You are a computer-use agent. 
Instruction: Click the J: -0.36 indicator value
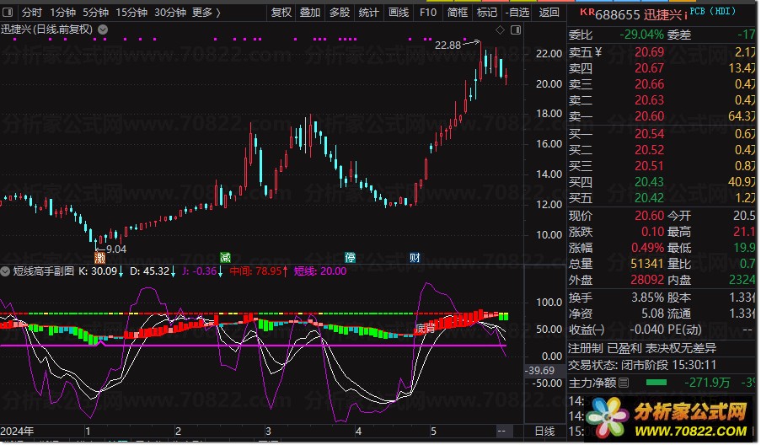tap(202, 271)
